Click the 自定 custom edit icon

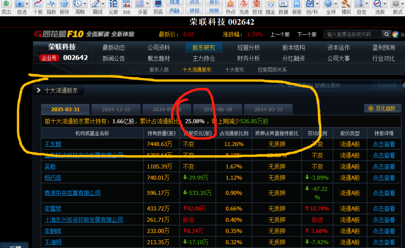tap(359, 4)
